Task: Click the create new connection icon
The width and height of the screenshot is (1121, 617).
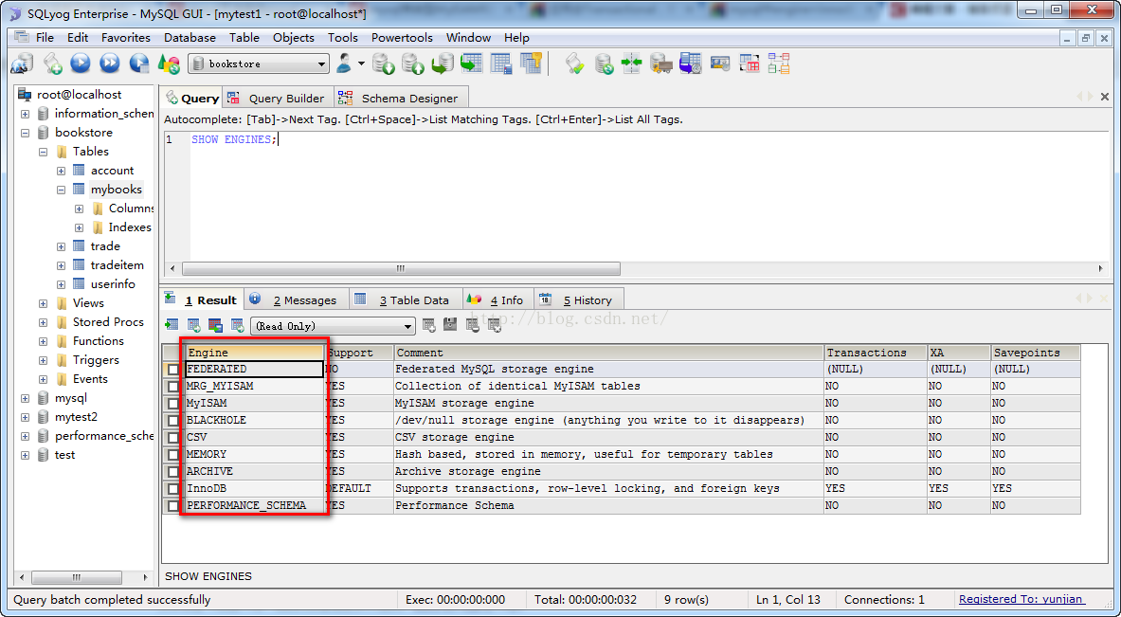Action: pos(22,64)
